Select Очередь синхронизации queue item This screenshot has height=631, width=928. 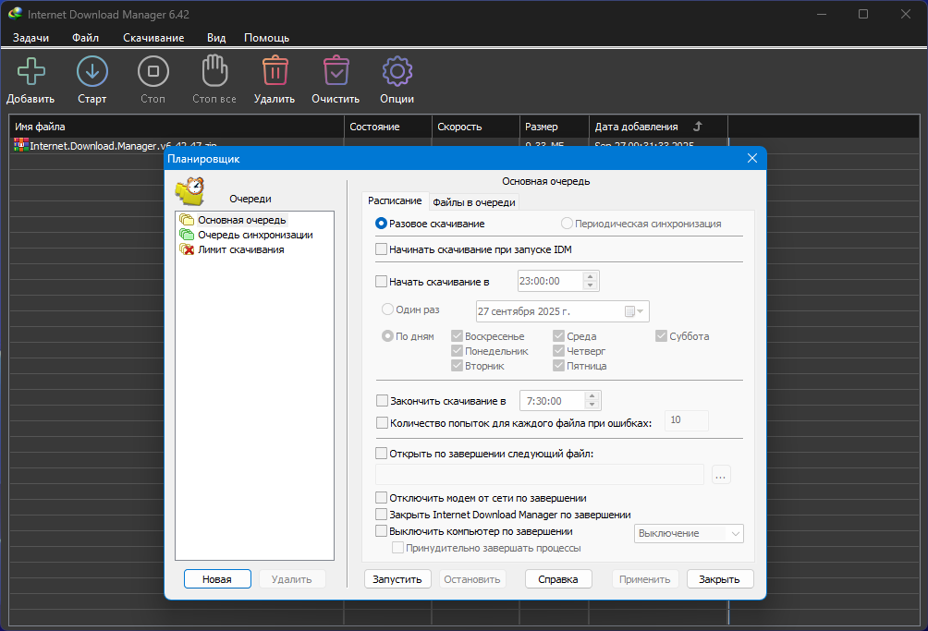point(254,235)
